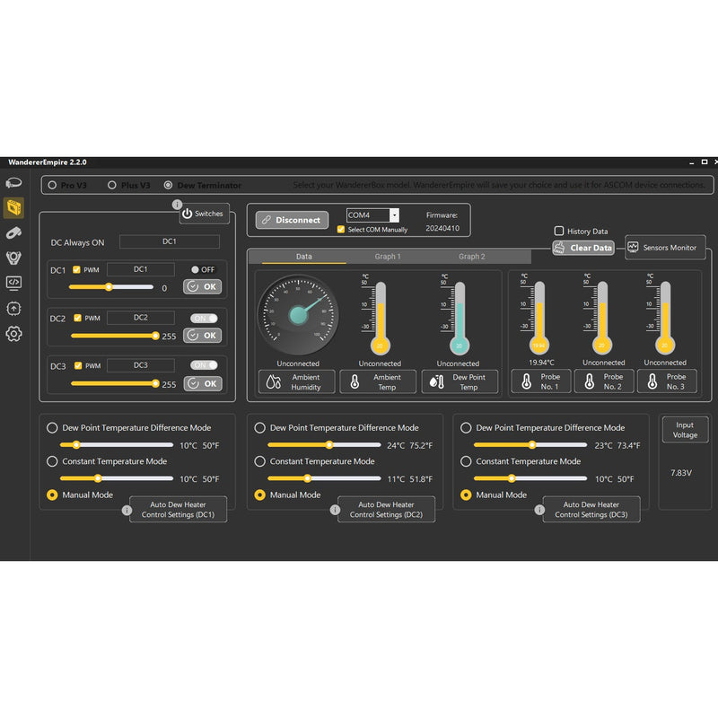This screenshot has height=718, width=718.
Task: Click the DC Always ON name field
Action: coord(170,241)
